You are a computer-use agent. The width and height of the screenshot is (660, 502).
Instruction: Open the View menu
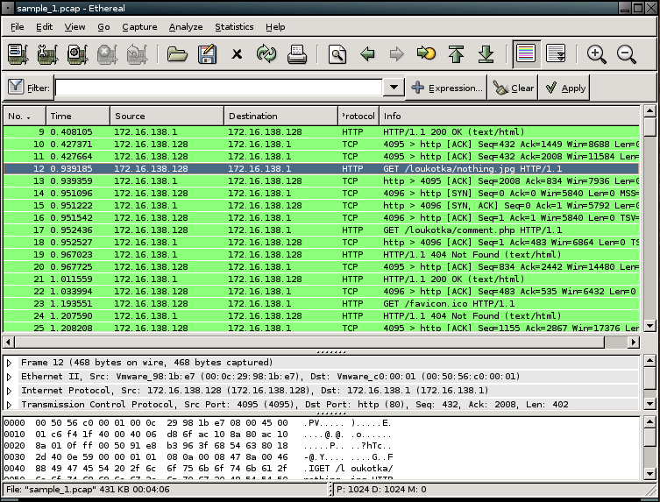[x=75, y=27]
